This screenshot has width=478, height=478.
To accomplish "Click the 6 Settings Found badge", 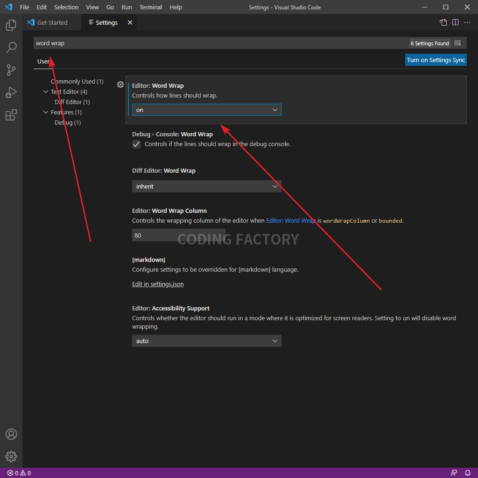I will pos(430,43).
